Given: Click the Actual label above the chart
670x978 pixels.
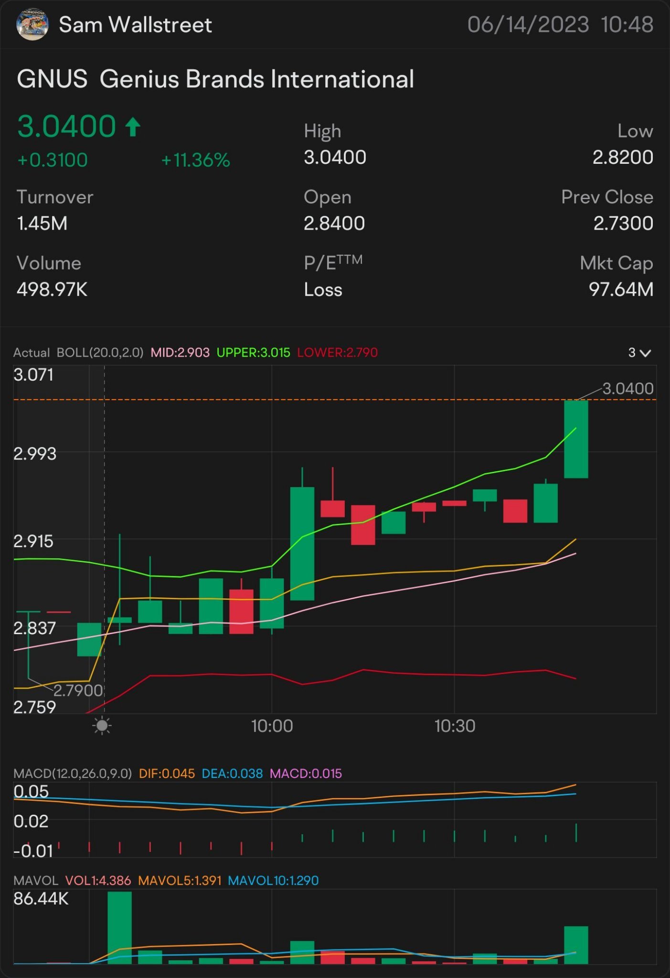Looking at the screenshot, I should coord(32,352).
